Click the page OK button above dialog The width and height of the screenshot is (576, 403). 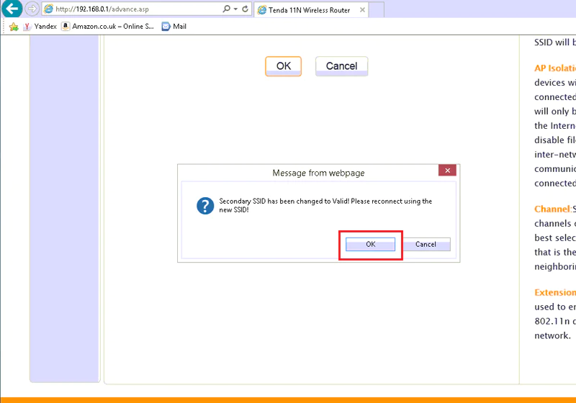(283, 66)
